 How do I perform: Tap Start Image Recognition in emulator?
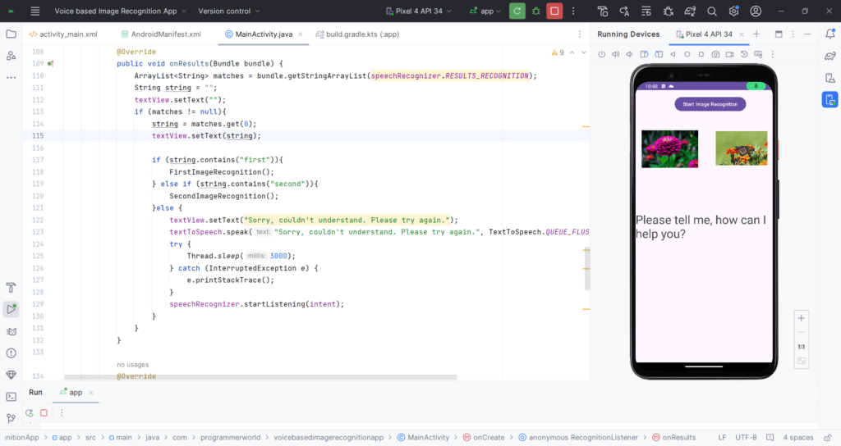[710, 104]
